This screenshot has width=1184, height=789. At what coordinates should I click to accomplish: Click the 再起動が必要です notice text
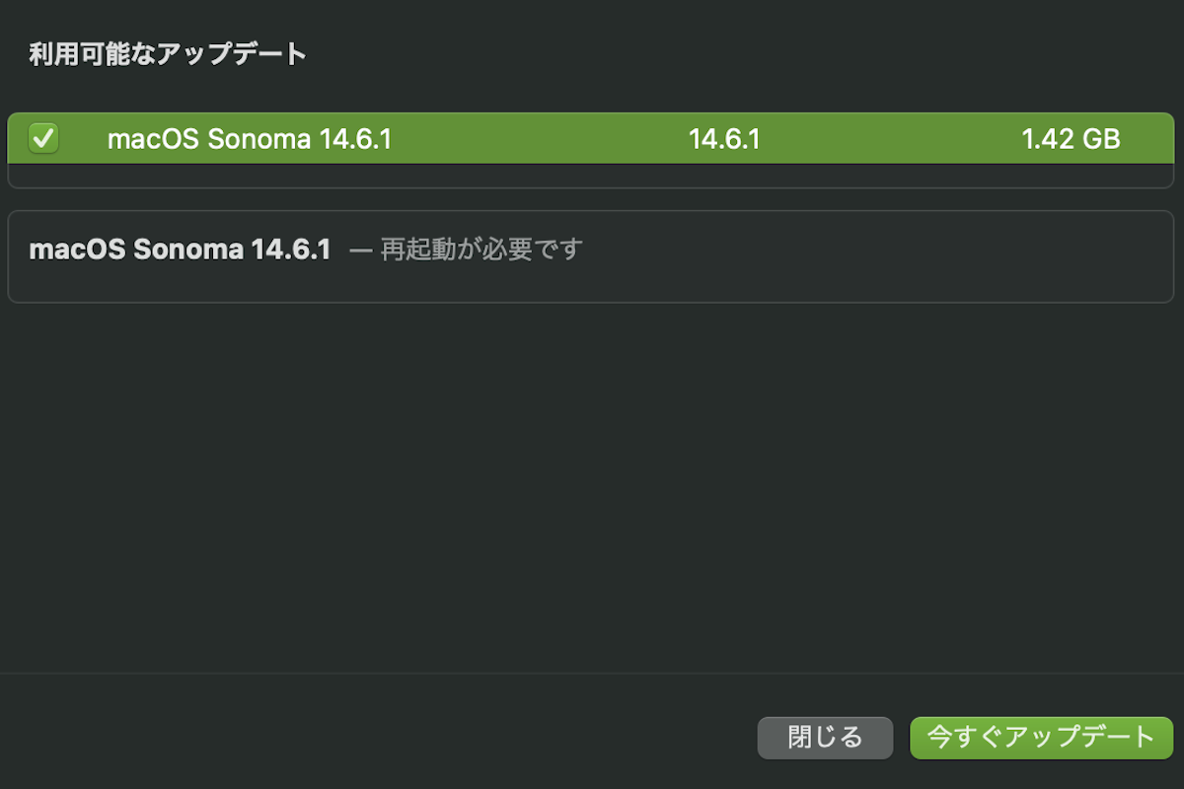point(481,250)
